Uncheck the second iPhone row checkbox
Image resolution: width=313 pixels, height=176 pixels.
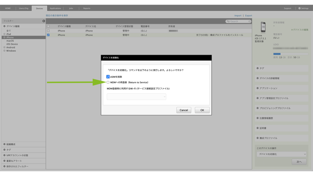point(48,35)
